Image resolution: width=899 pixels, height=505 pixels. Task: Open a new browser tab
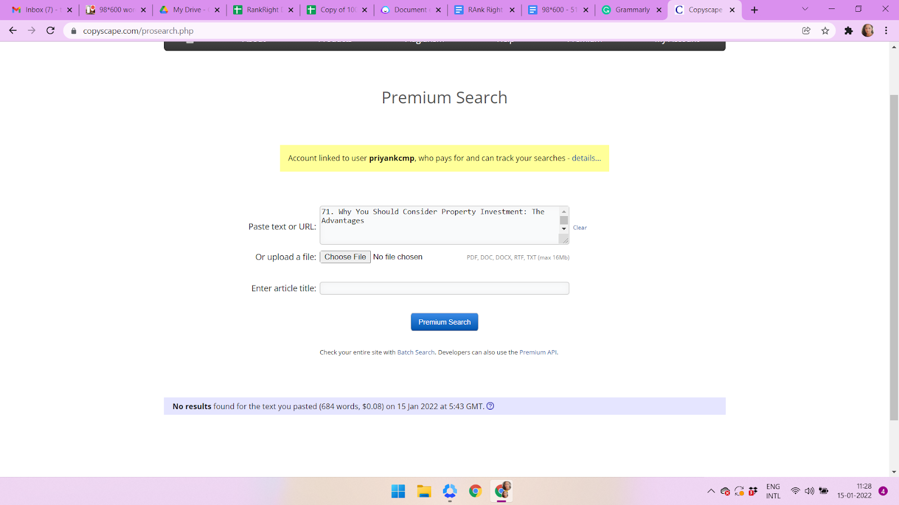pos(755,10)
